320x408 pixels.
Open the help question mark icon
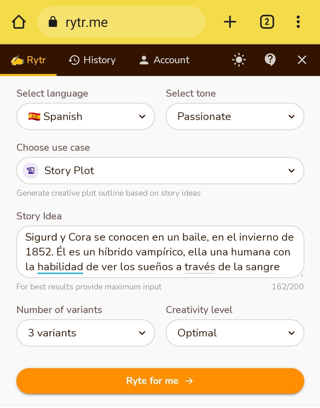(x=270, y=60)
